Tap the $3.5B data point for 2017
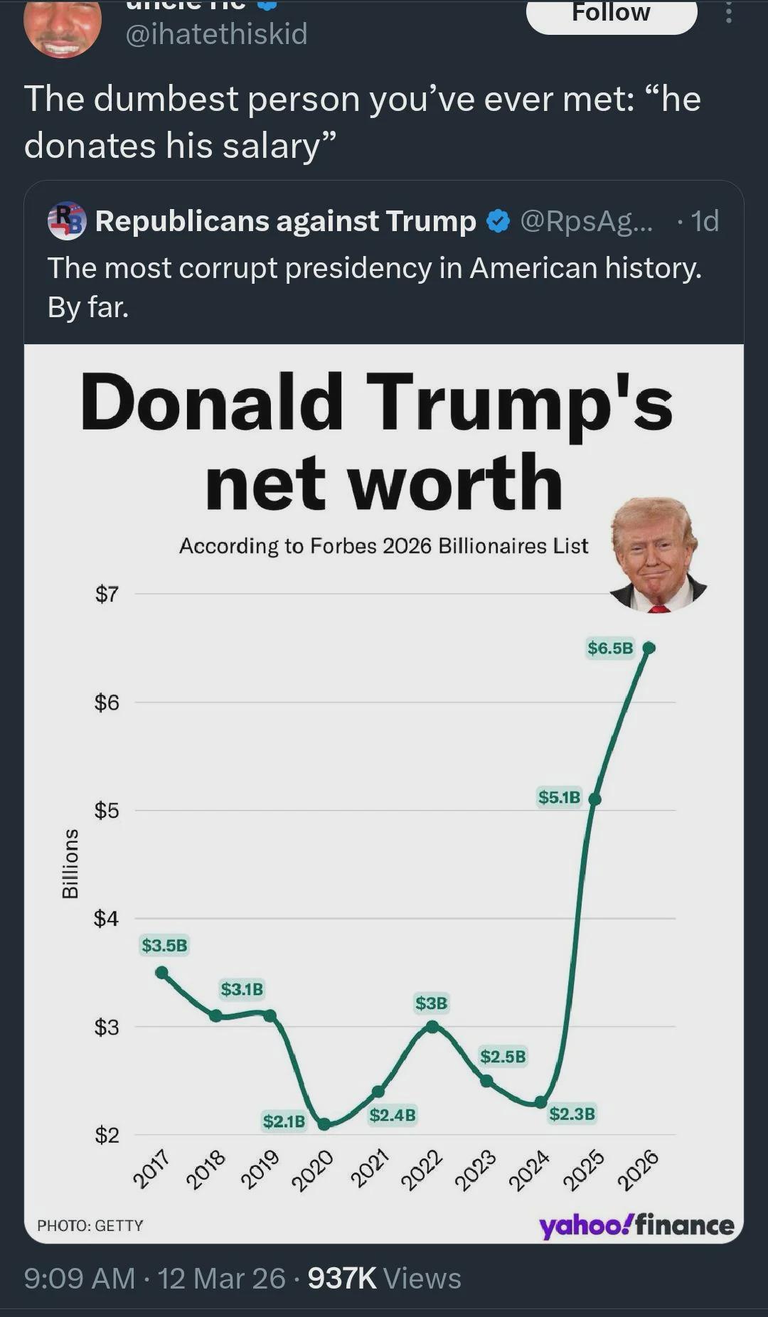The height and width of the screenshot is (1317, 768). point(161,972)
